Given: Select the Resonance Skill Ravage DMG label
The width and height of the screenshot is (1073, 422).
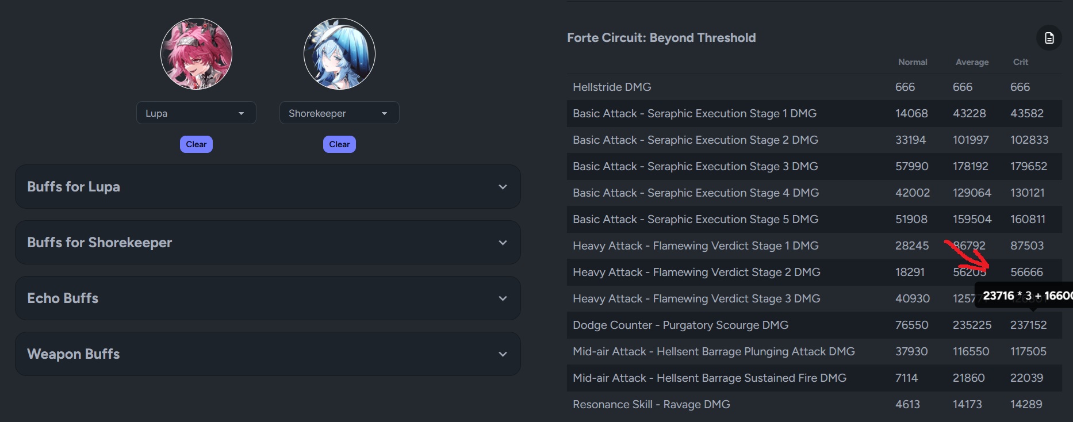Looking at the screenshot, I should pos(652,404).
